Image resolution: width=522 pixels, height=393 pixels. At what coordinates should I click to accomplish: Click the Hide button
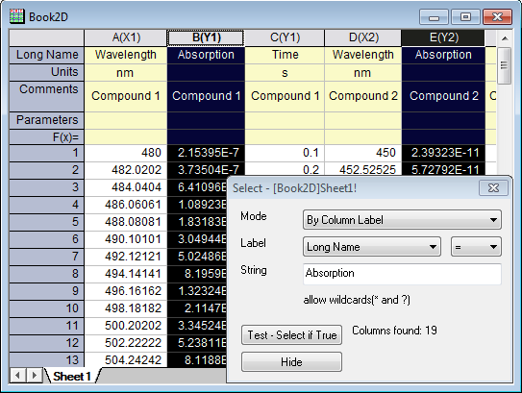tap(291, 361)
